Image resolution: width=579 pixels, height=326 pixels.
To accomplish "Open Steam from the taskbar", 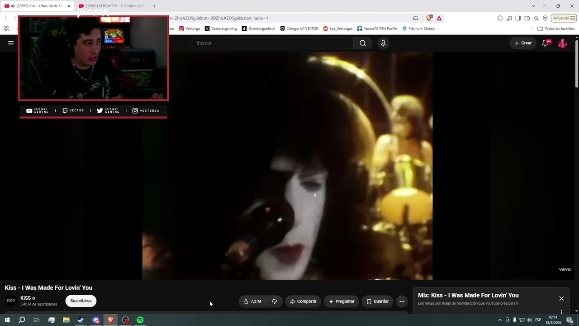I will pos(81,320).
